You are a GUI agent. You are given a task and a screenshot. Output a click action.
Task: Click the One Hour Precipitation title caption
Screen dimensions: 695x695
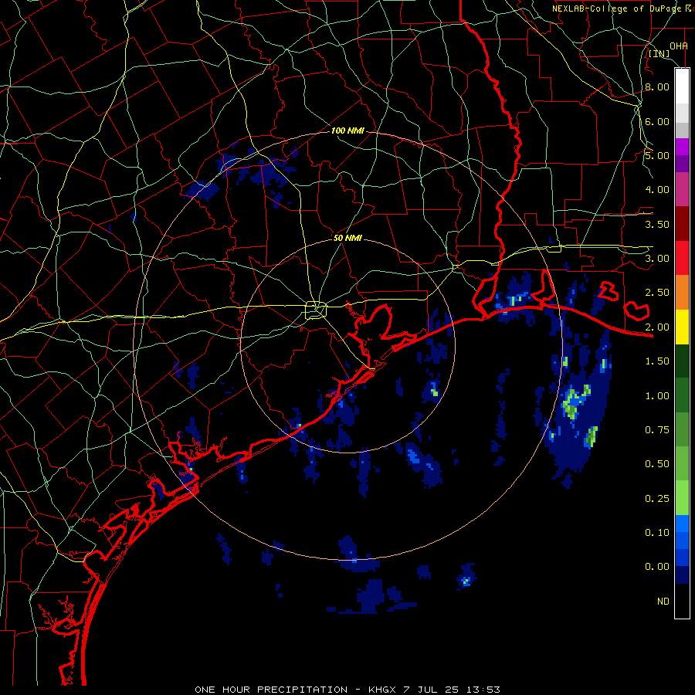pos(347,690)
